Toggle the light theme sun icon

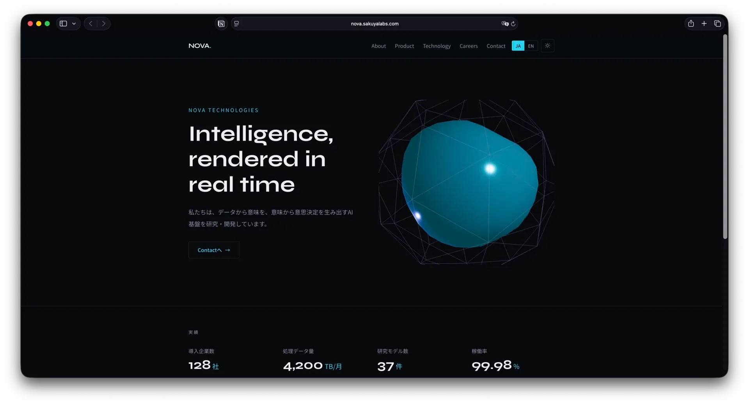coord(548,46)
